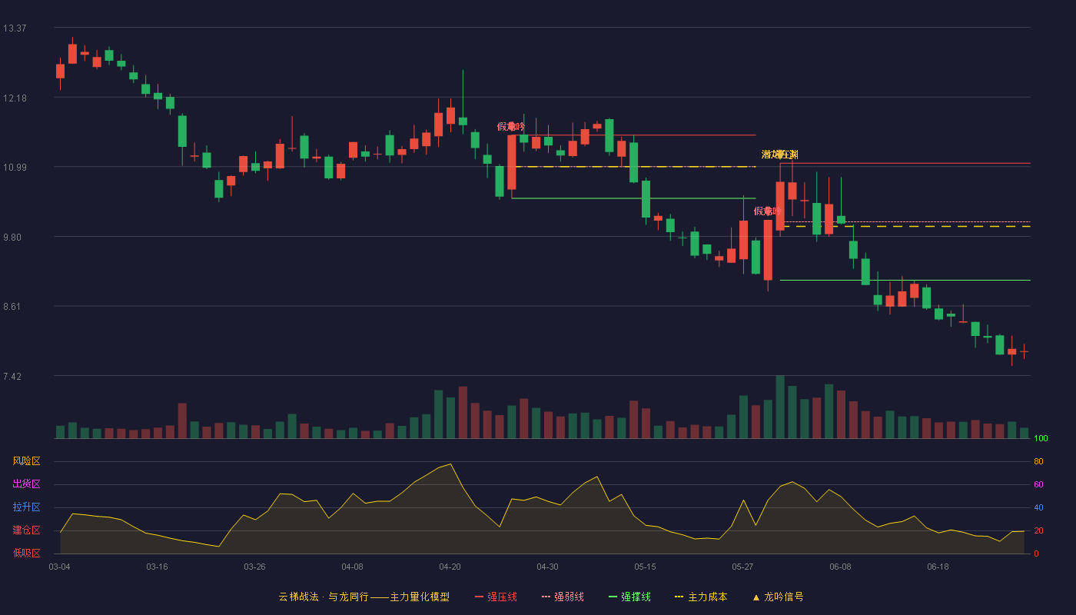Click the tallest volume bar
The width and height of the screenshot is (1076, 615).
[780, 407]
